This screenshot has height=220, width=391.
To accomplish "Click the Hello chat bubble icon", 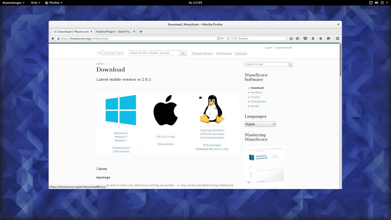I will pyautogui.click(x=328, y=38).
